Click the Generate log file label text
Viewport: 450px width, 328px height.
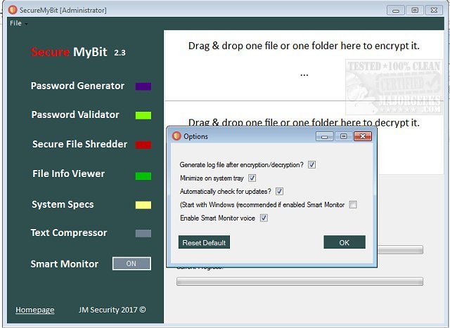pyautogui.click(x=241, y=165)
